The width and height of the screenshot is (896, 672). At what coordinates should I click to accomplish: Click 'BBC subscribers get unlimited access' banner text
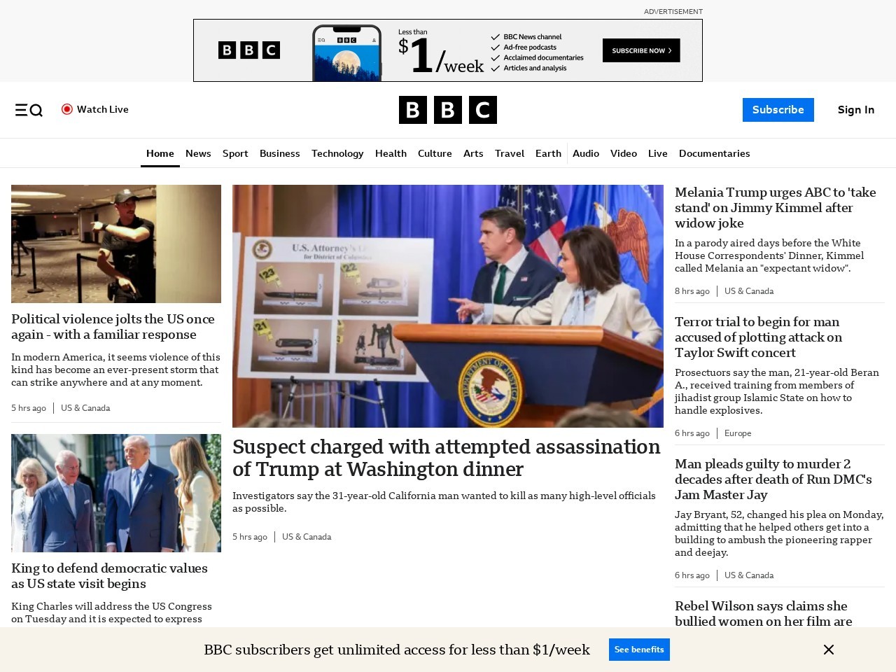click(397, 650)
